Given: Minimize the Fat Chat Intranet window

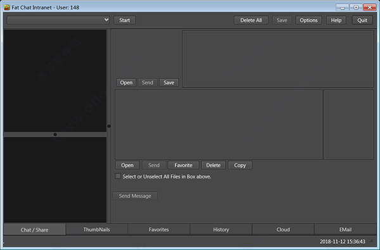Looking at the screenshot, I should pos(342,8).
